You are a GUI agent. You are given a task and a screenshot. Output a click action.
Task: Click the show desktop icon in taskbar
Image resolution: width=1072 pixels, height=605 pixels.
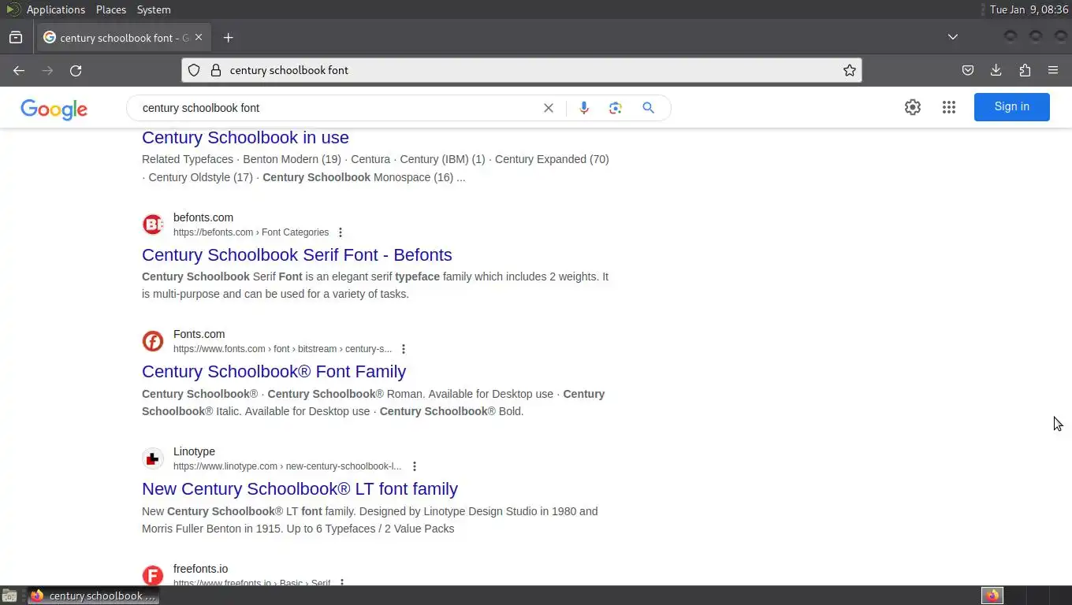coord(9,596)
